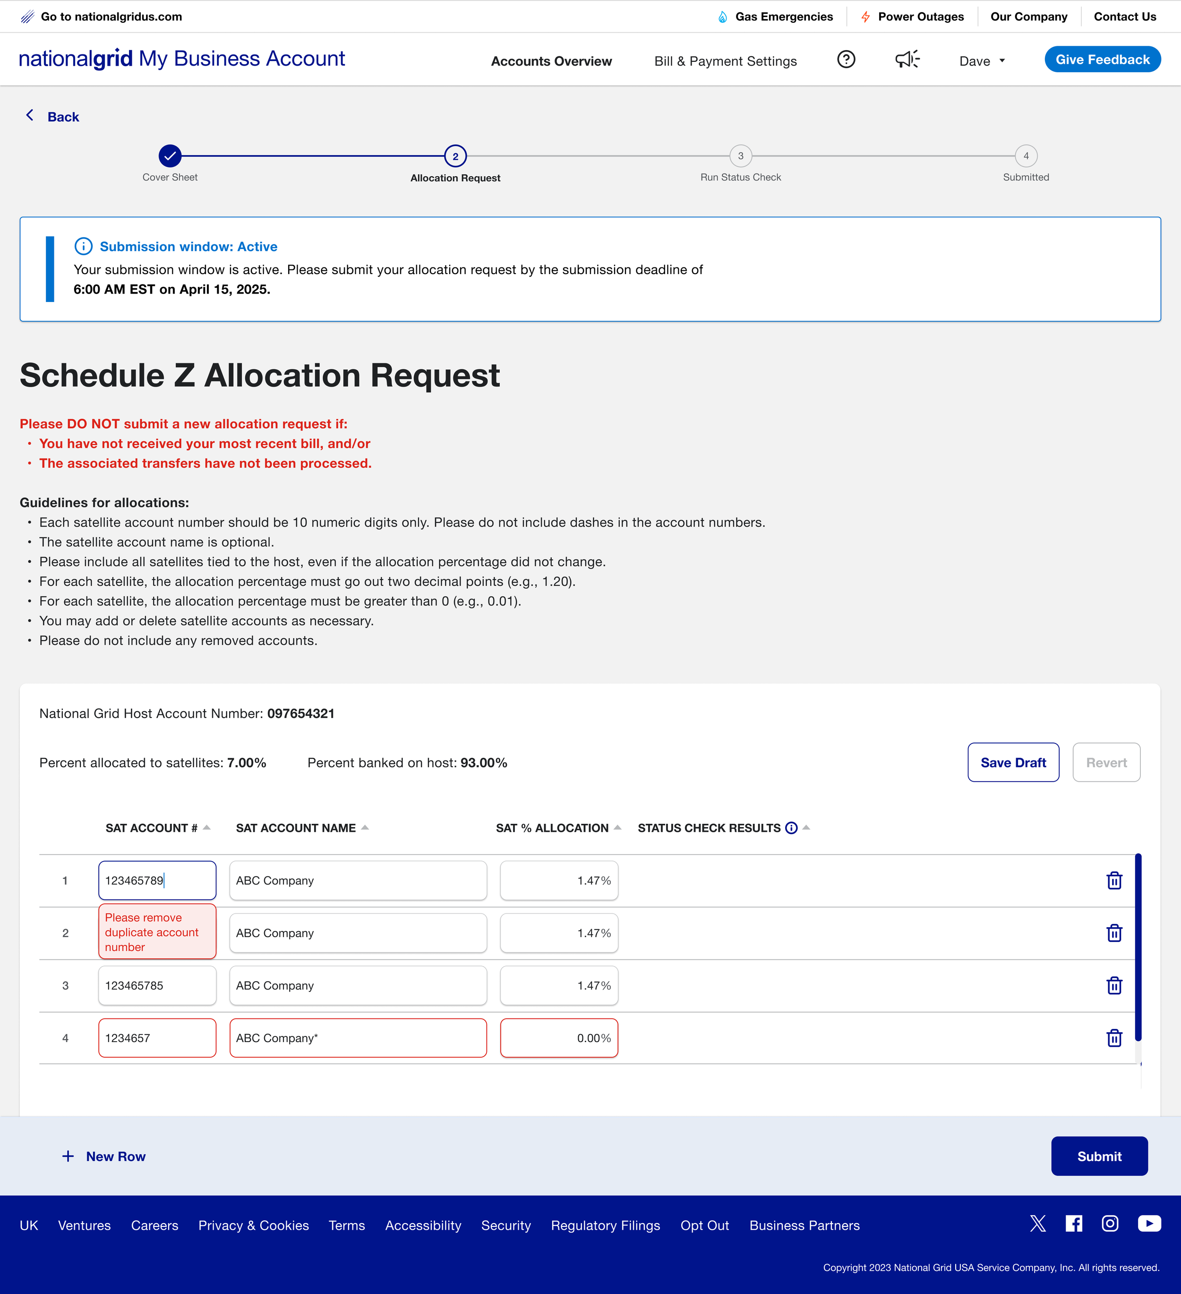
Task: Click row 4 SAT allocation percent field
Action: (558, 1038)
